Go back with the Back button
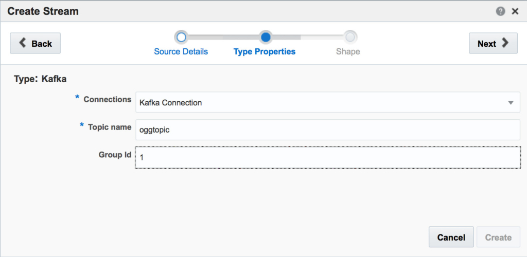Image resolution: width=527 pixels, height=257 pixels. click(x=36, y=43)
